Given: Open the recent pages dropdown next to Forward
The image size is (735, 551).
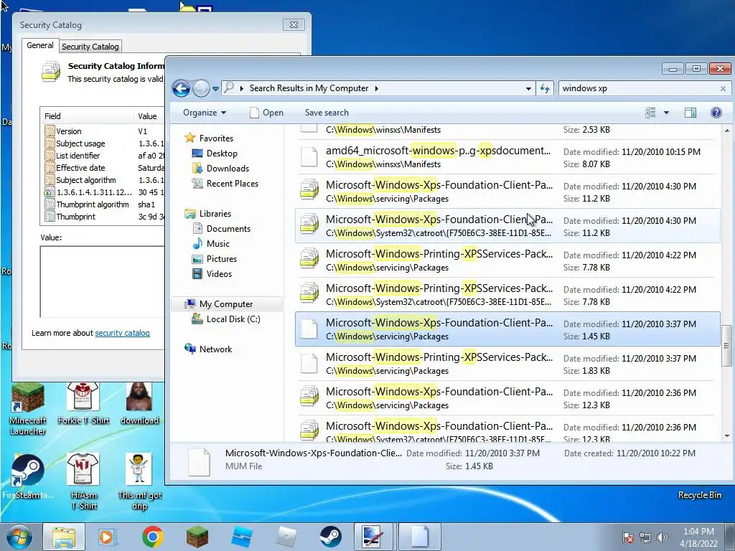Looking at the screenshot, I should tap(215, 88).
